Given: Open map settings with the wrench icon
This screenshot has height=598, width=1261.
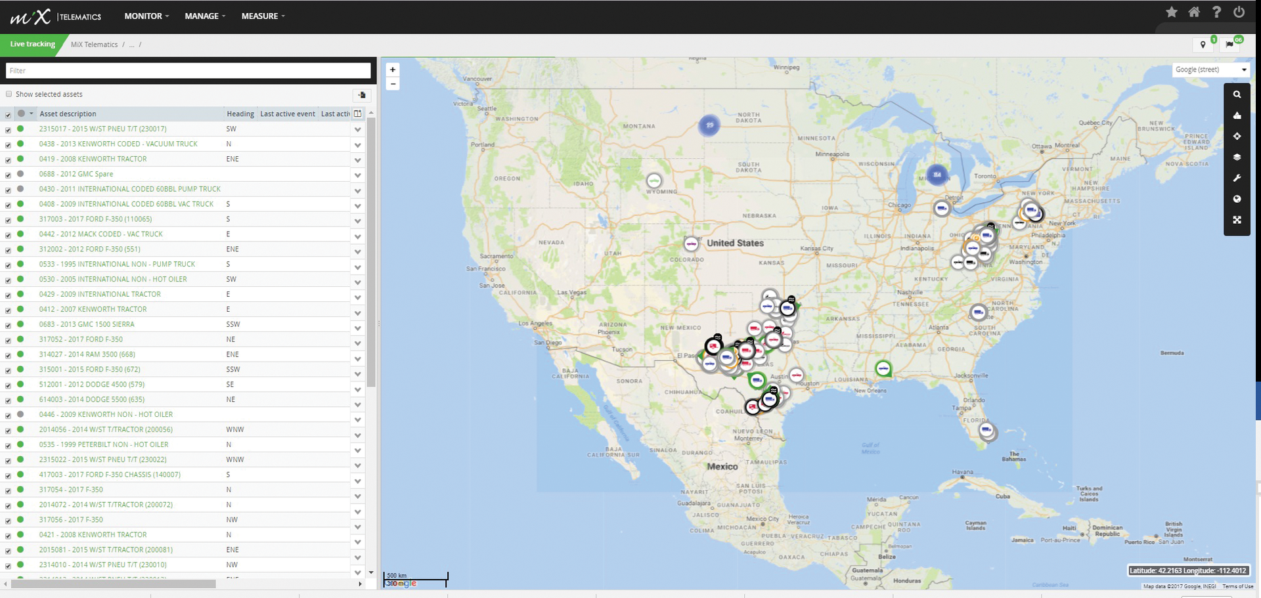Looking at the screenshot, I should (x=1237, y=178).
